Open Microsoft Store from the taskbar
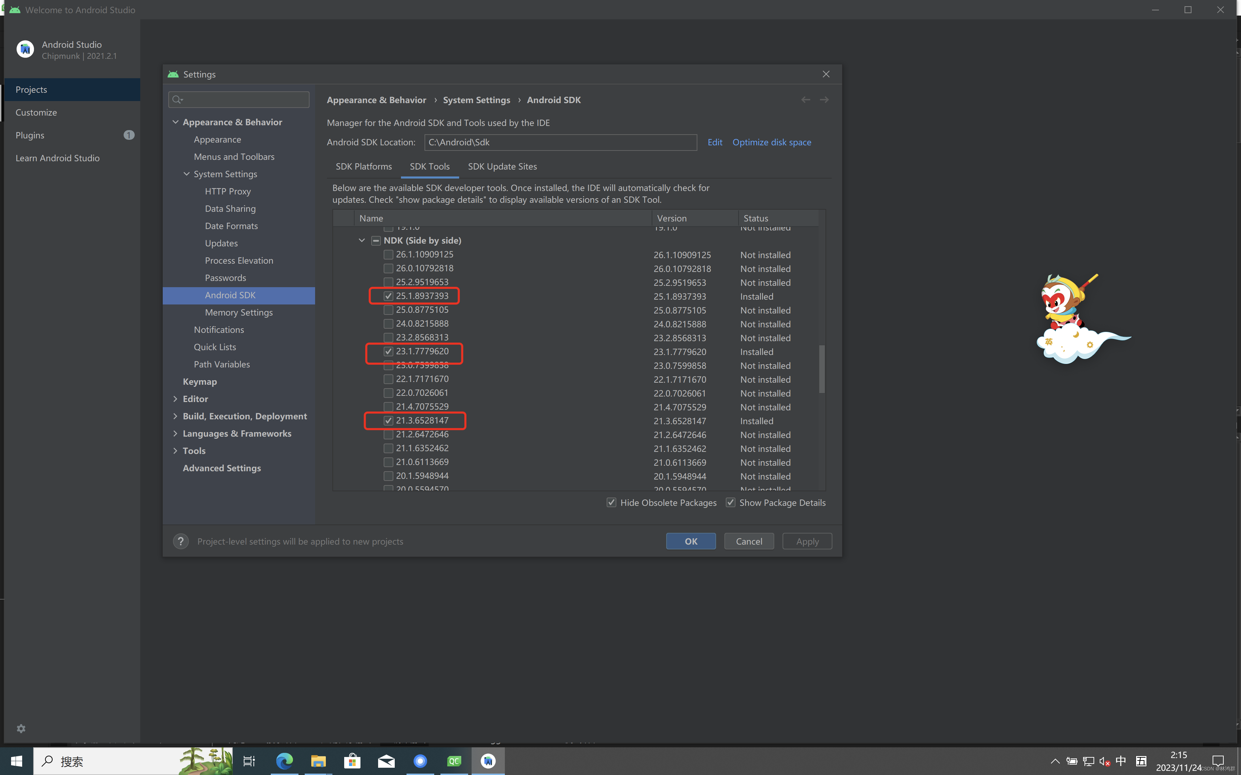The image size is (1241, 775). (352, 761)
